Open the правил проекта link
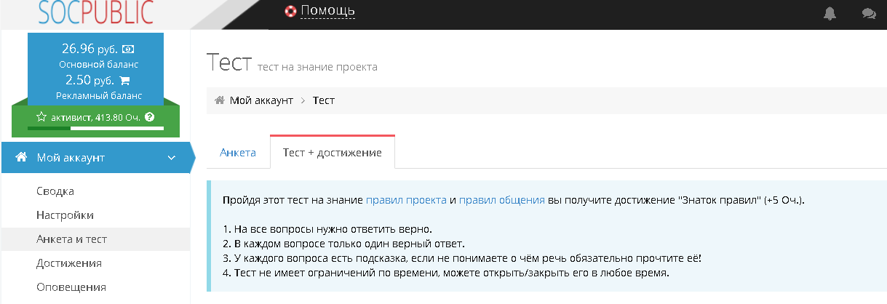The image size is (887, 304). [406, 200]
